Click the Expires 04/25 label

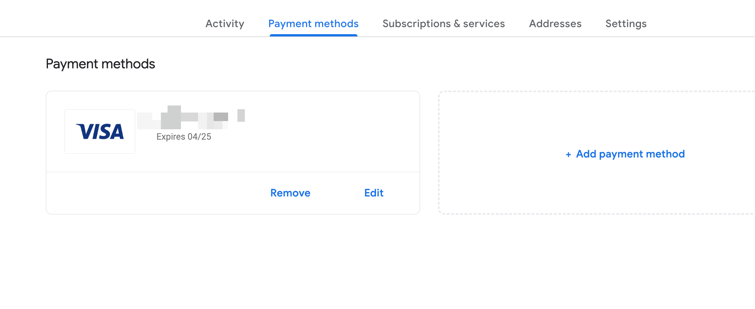184,137
